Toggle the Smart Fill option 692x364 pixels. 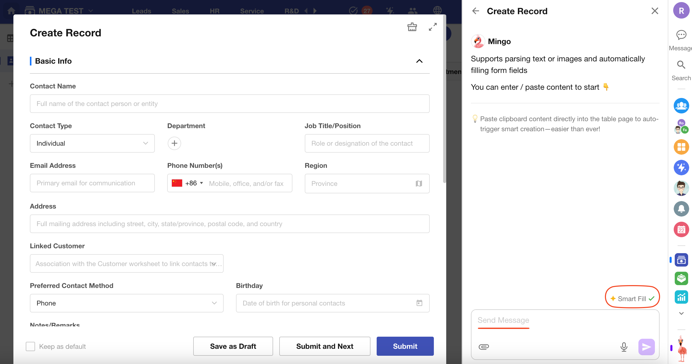coord(632,299)
